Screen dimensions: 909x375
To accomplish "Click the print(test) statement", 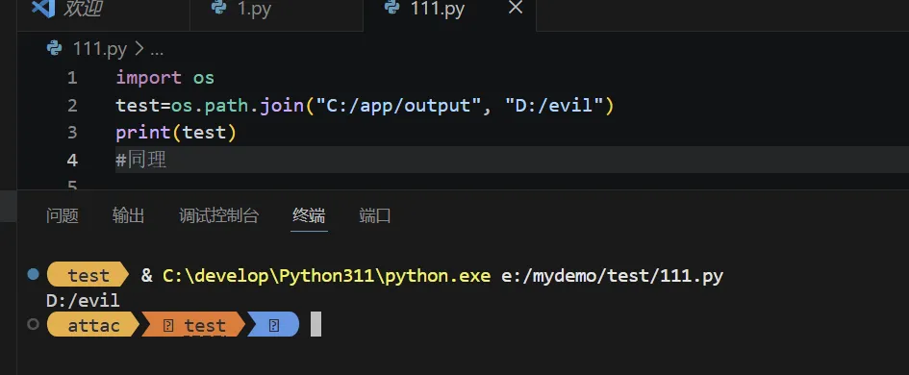I will click(176, 133).
